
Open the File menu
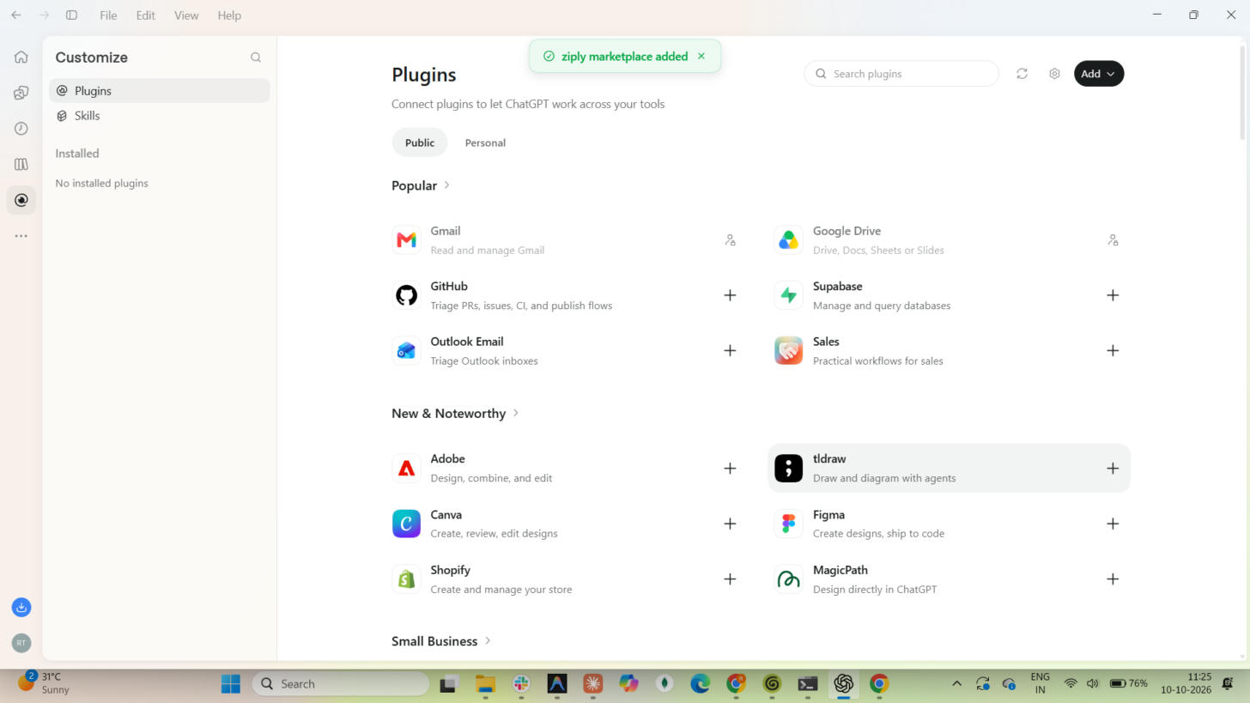108,15
